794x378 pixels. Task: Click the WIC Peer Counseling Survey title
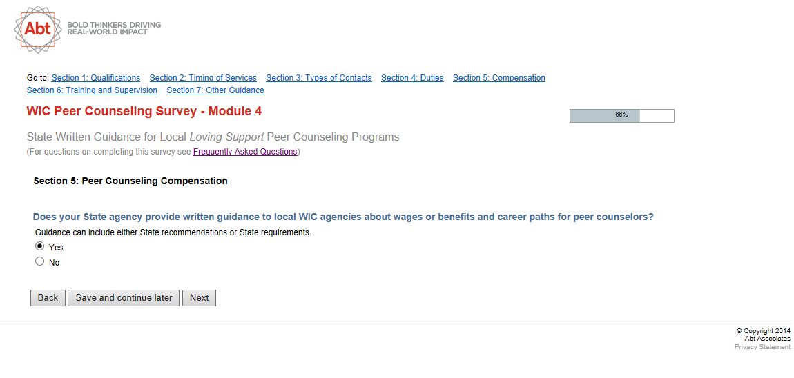pos(144,111)
